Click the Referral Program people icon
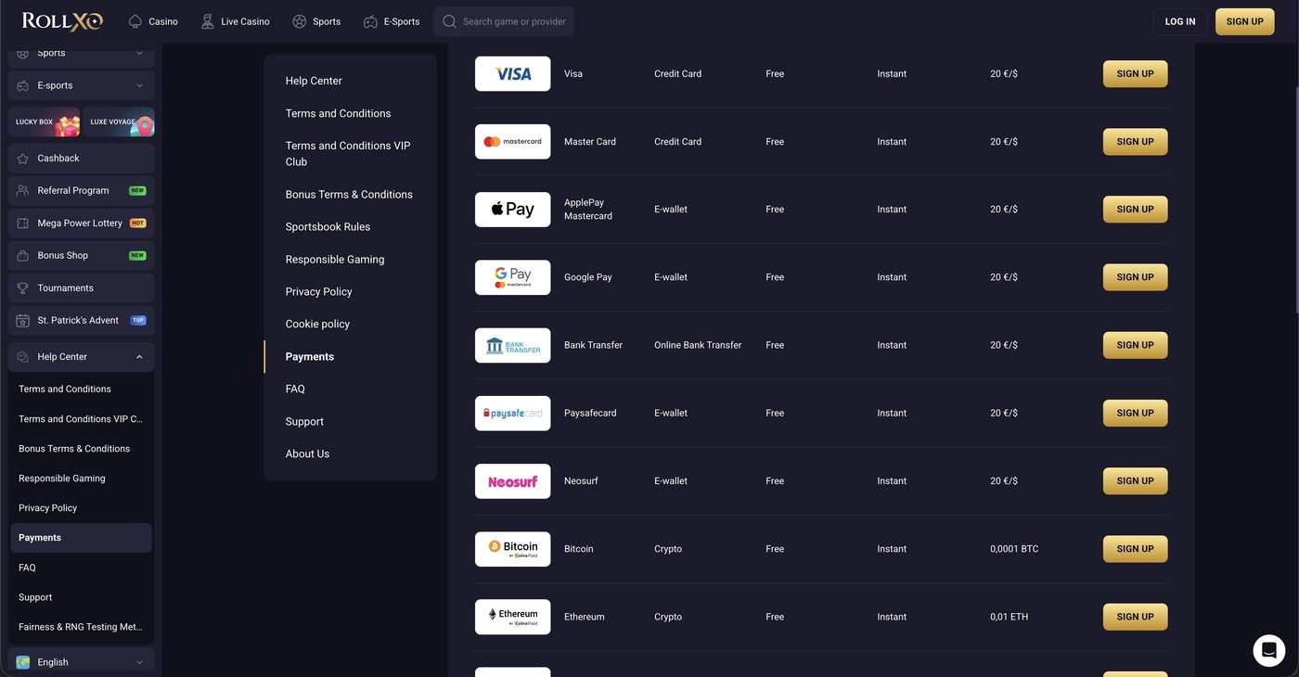Screen dimensions: 1299x677 [23, 191]
